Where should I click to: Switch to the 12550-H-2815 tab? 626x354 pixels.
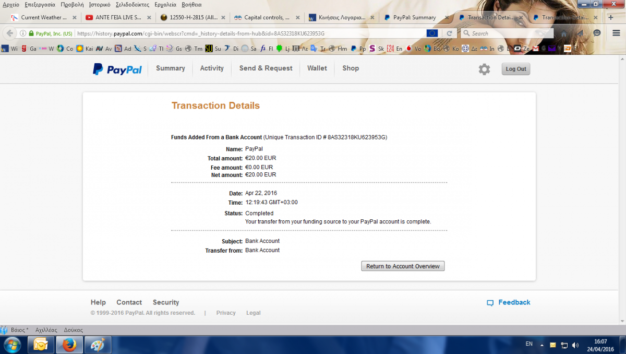[x=193, y=17]
